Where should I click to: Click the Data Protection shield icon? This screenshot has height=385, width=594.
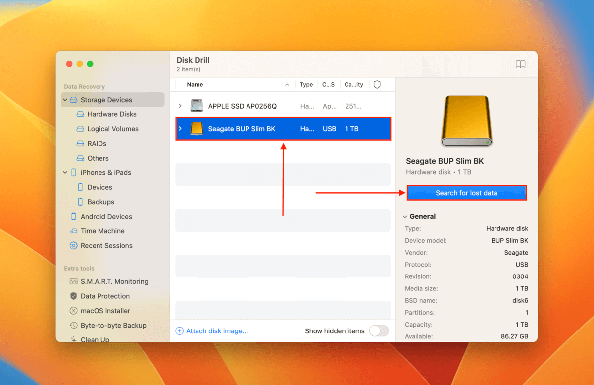(x=74, y=296)
